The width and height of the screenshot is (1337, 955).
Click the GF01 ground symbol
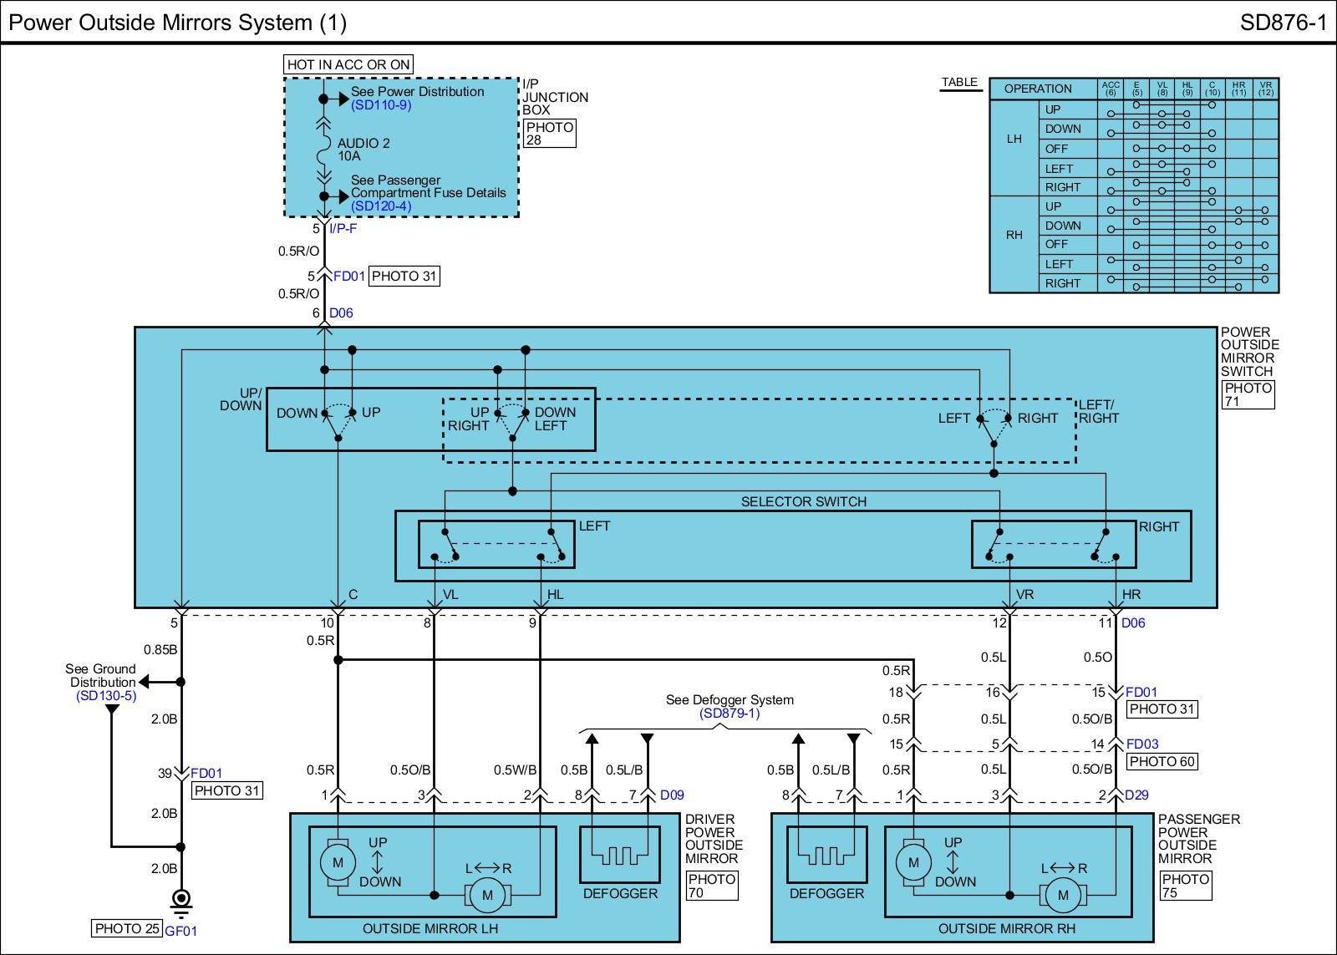(x=181, y=901)
